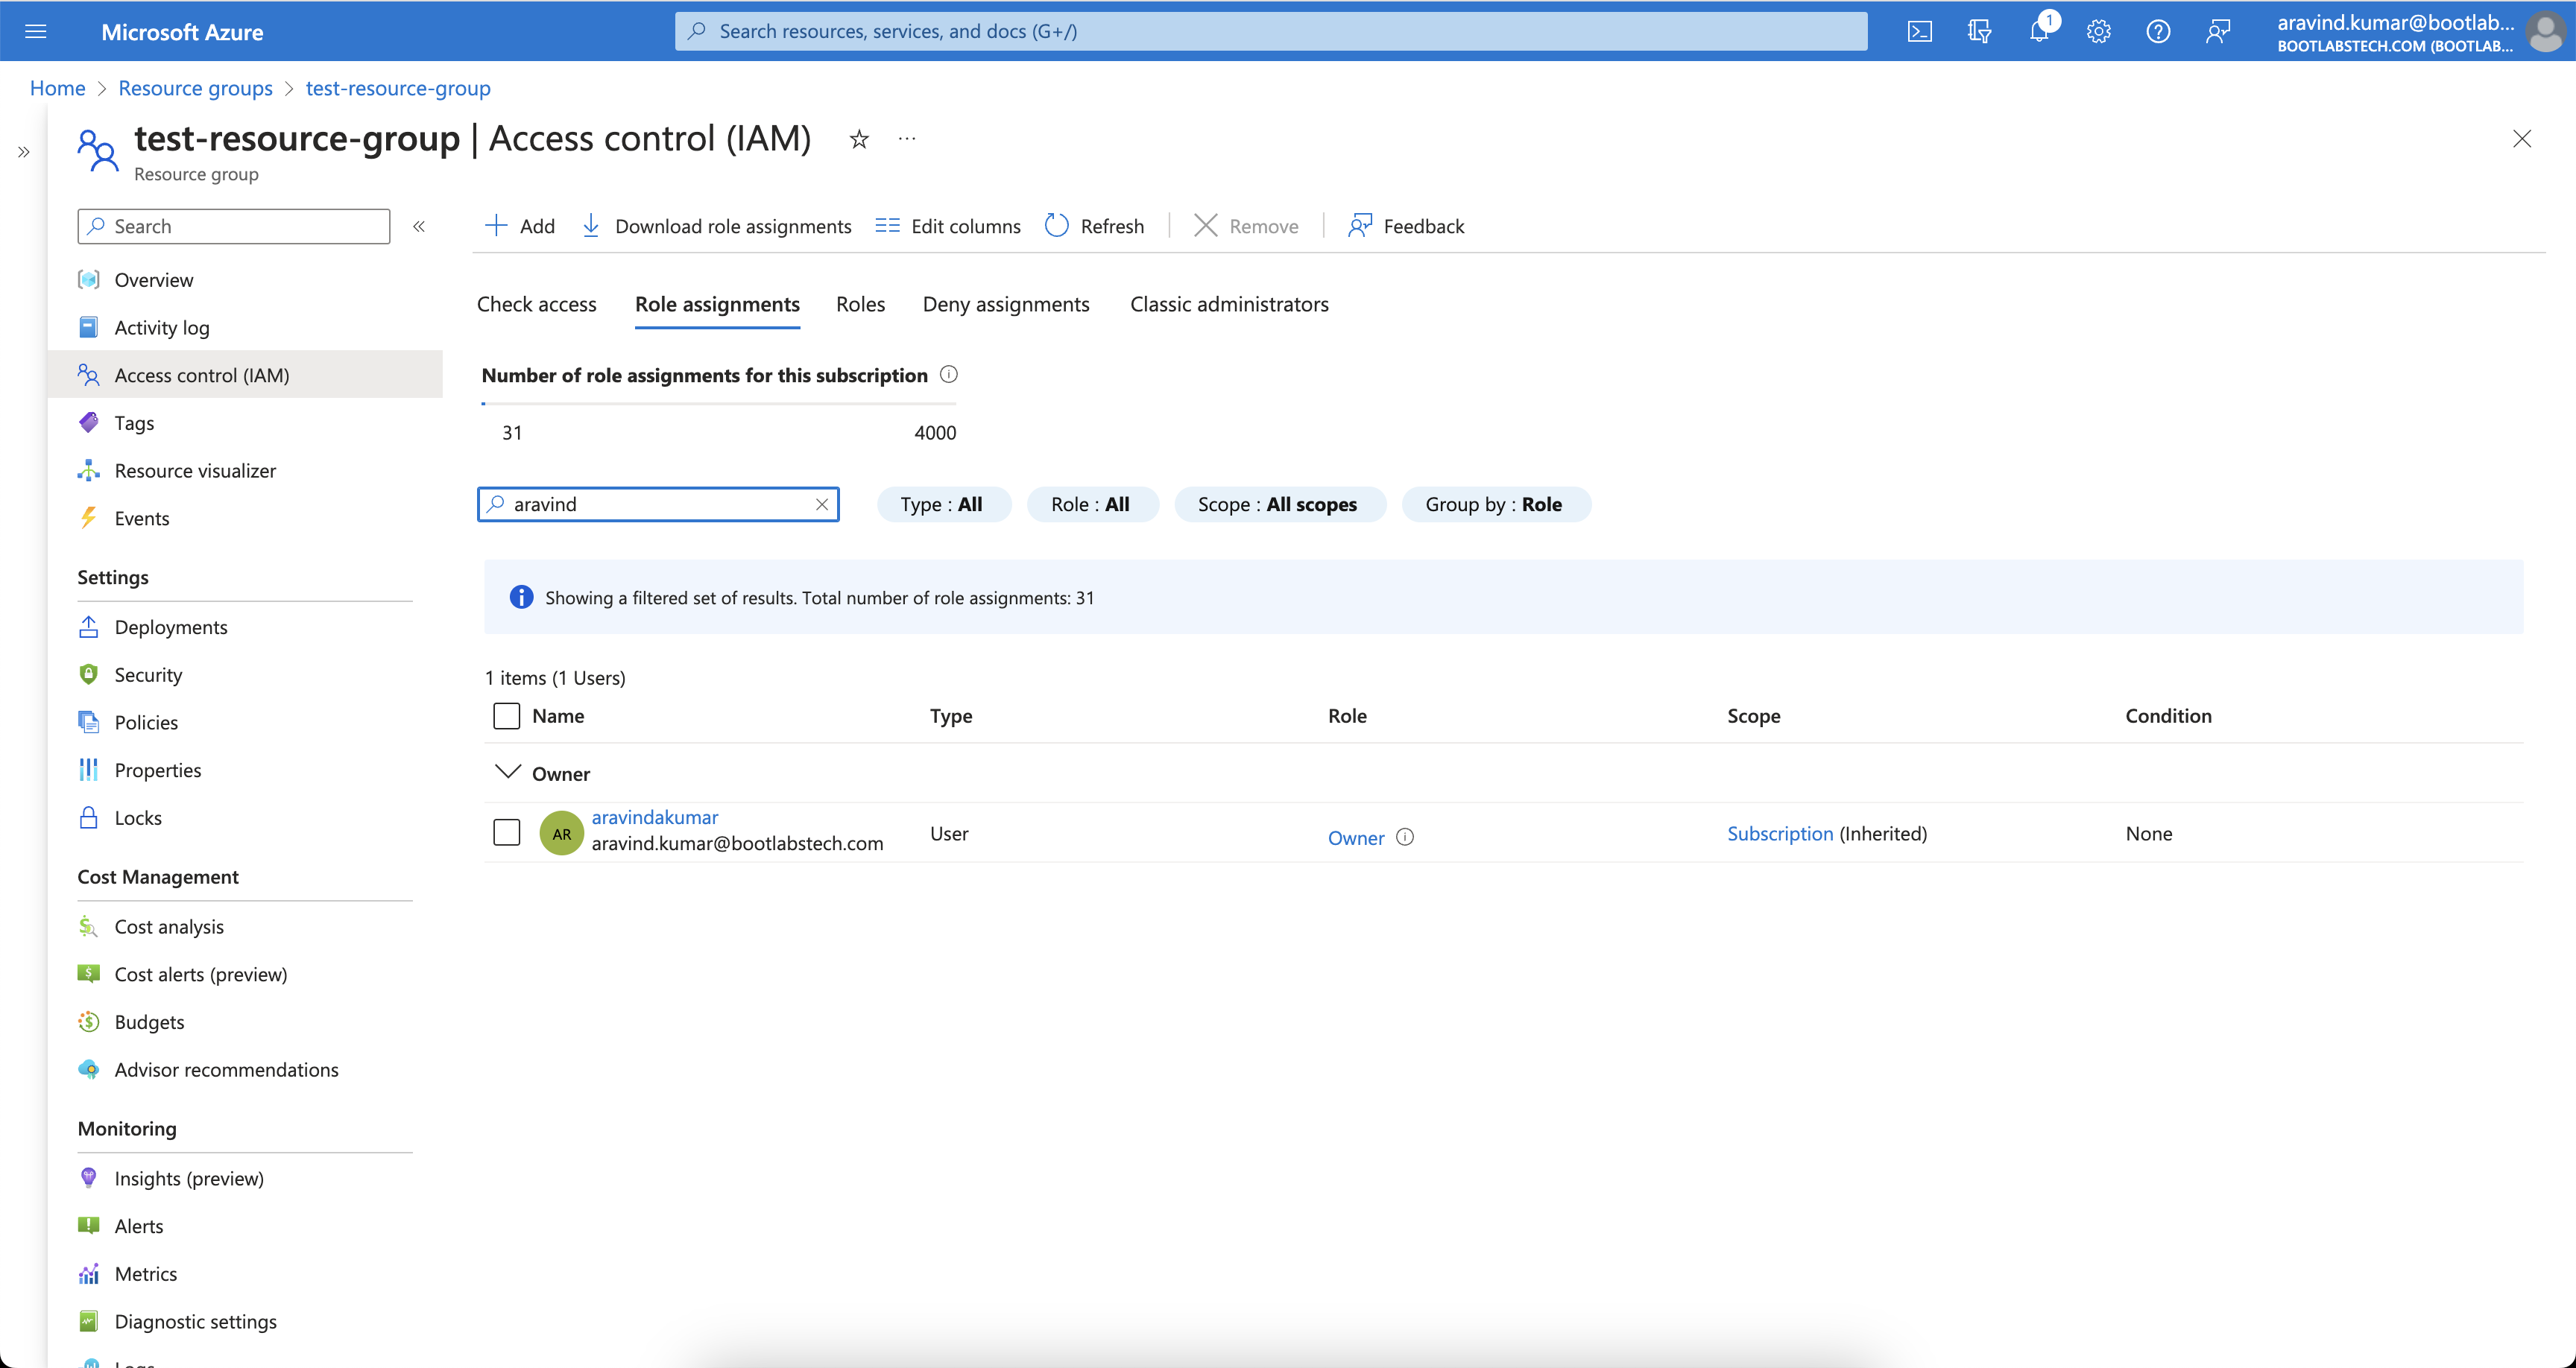
Task: Click the Add role assignment icon
Action: click(x=521, y=224)
